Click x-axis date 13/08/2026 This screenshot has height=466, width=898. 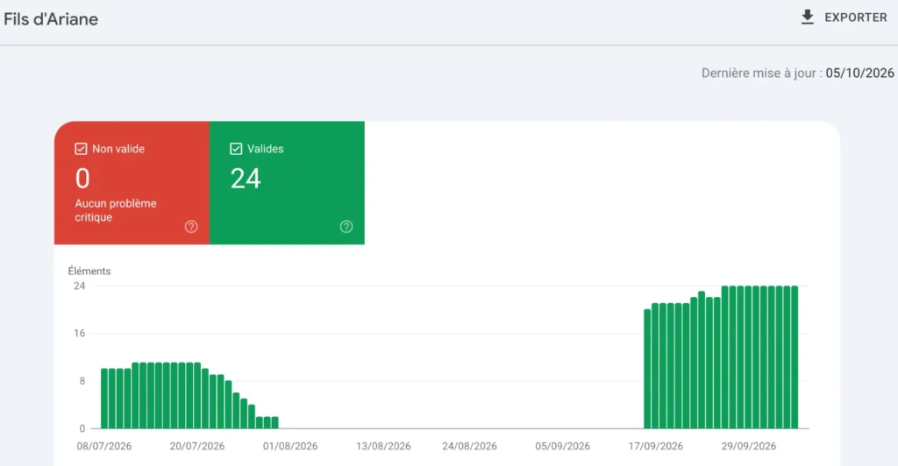pos(383,446)
